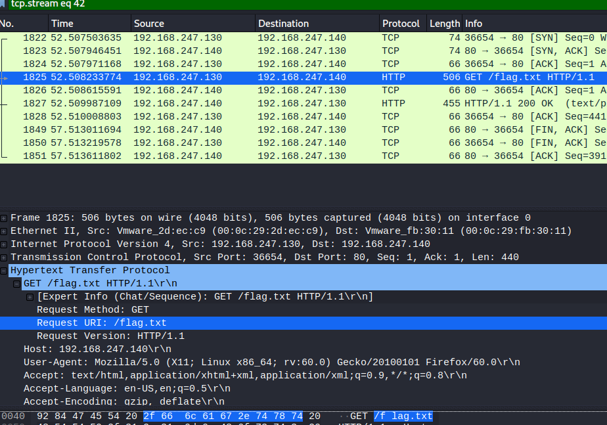Collapse the GET /flag.txt HTTP/1.1 subtree

pyautogui.click(x=17, y=284)
